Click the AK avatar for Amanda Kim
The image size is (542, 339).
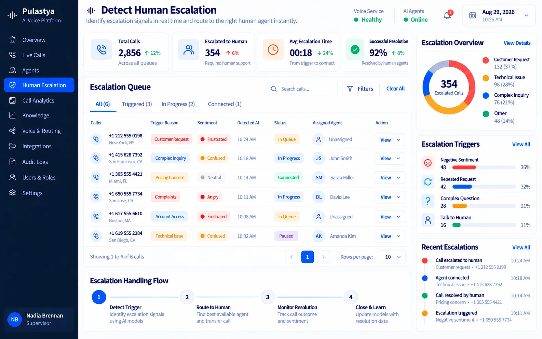pos(319,236)
